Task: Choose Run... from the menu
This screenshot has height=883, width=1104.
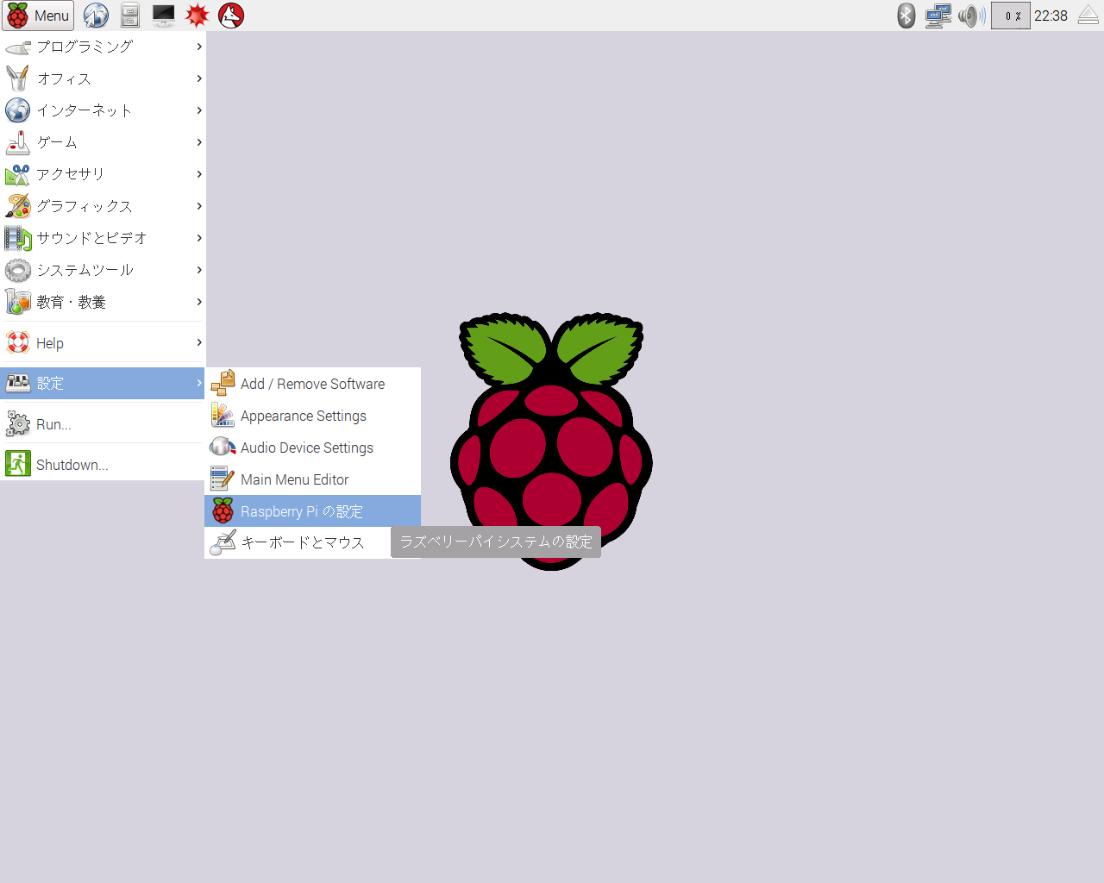Action: tap(103, 424)
